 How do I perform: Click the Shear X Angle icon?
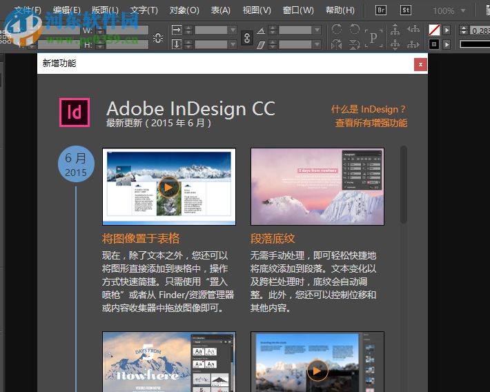point(261,45)
